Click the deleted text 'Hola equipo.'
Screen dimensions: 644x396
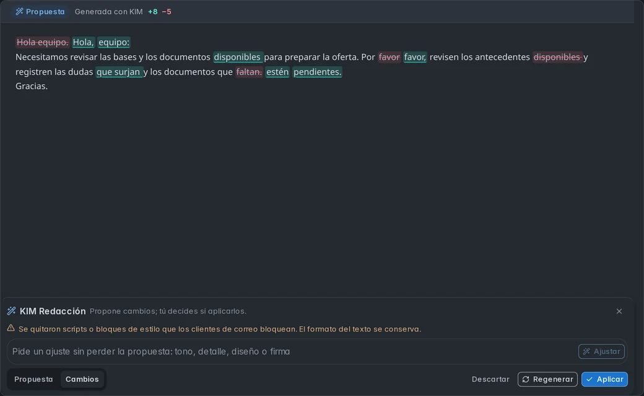pos(42,42)
